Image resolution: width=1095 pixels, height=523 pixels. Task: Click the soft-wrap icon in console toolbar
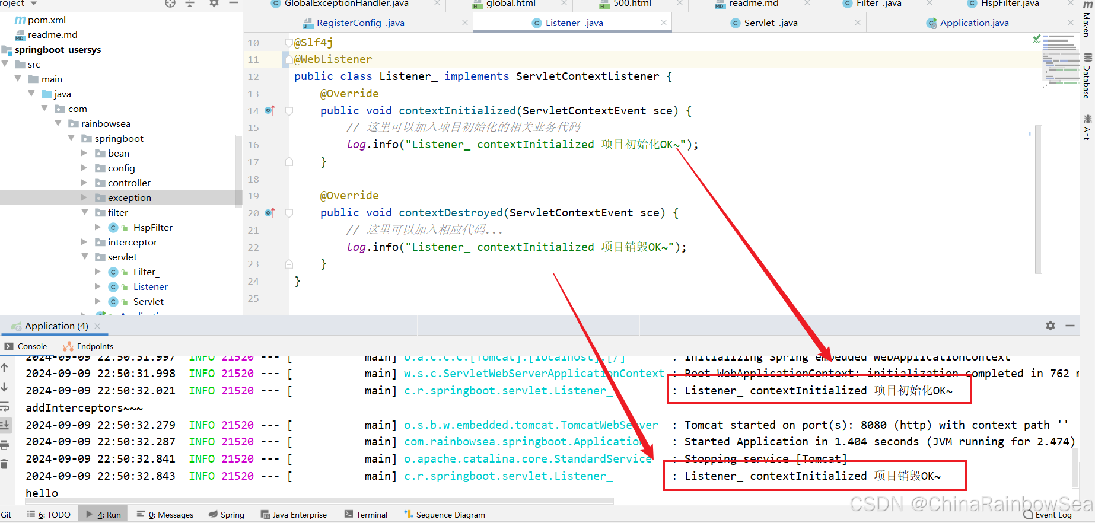click(5, 407)
